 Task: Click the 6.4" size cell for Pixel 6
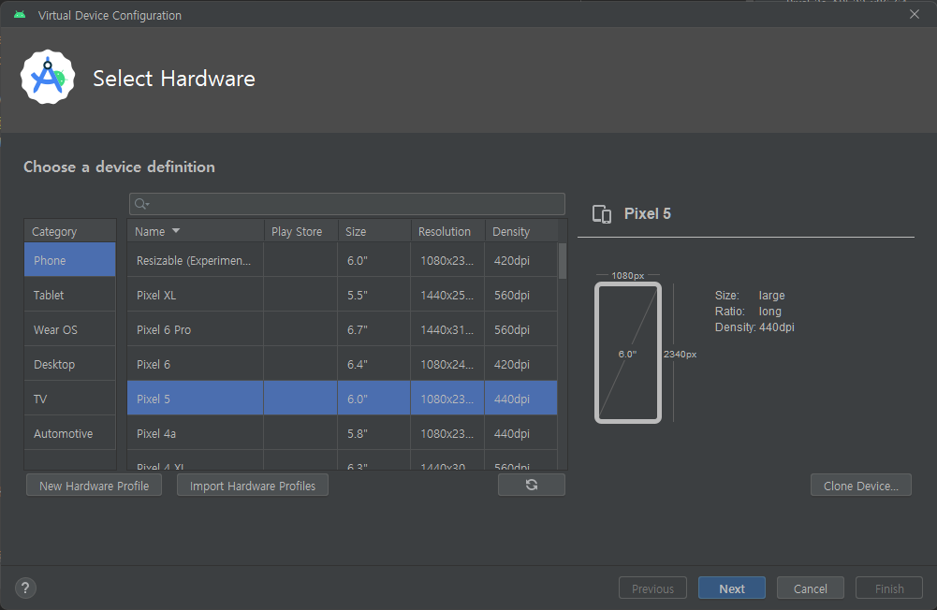[x=374, y=364]
